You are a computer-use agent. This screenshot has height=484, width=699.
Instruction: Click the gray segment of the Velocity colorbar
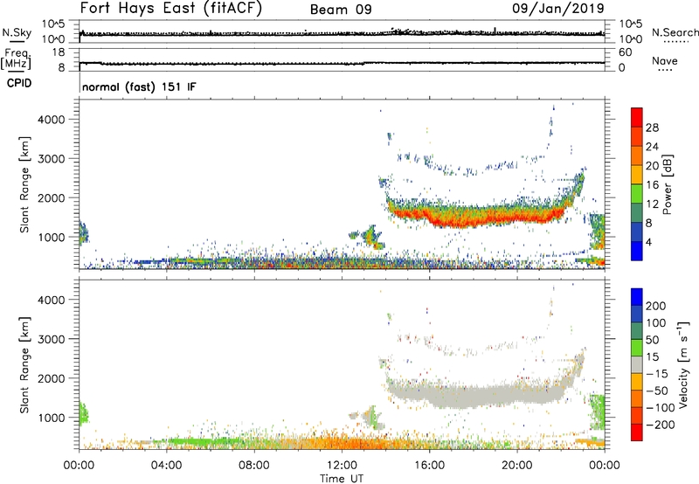pyautogui.click(x=637, y=364)
